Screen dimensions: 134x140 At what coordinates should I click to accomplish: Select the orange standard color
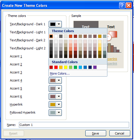[x=61, y=67]
